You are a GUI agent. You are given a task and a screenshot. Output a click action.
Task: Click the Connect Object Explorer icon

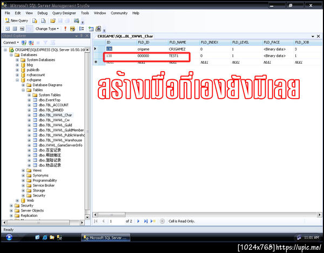pos(24,43)
